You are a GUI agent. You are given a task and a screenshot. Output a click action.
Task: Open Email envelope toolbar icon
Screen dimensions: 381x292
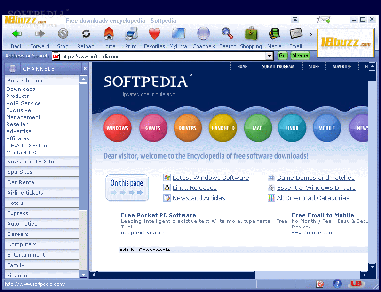tap(296, 33)
